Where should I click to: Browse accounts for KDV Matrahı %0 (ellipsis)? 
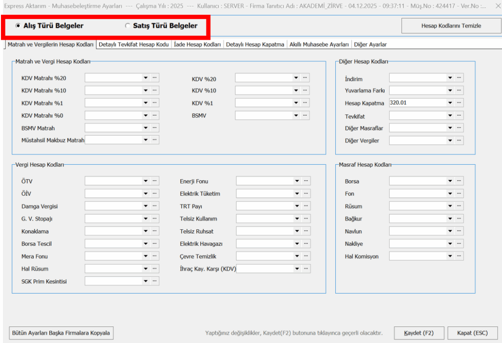pyautogui.click(x=154, y=115)
